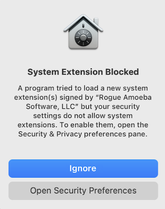Select the word "Blocked" in the title
Viewport: 165px width, 209px height.
122,72
